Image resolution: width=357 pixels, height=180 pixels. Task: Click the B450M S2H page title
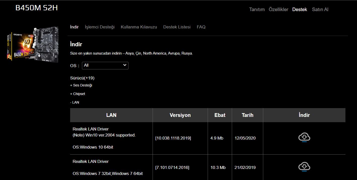pos(37,8)
